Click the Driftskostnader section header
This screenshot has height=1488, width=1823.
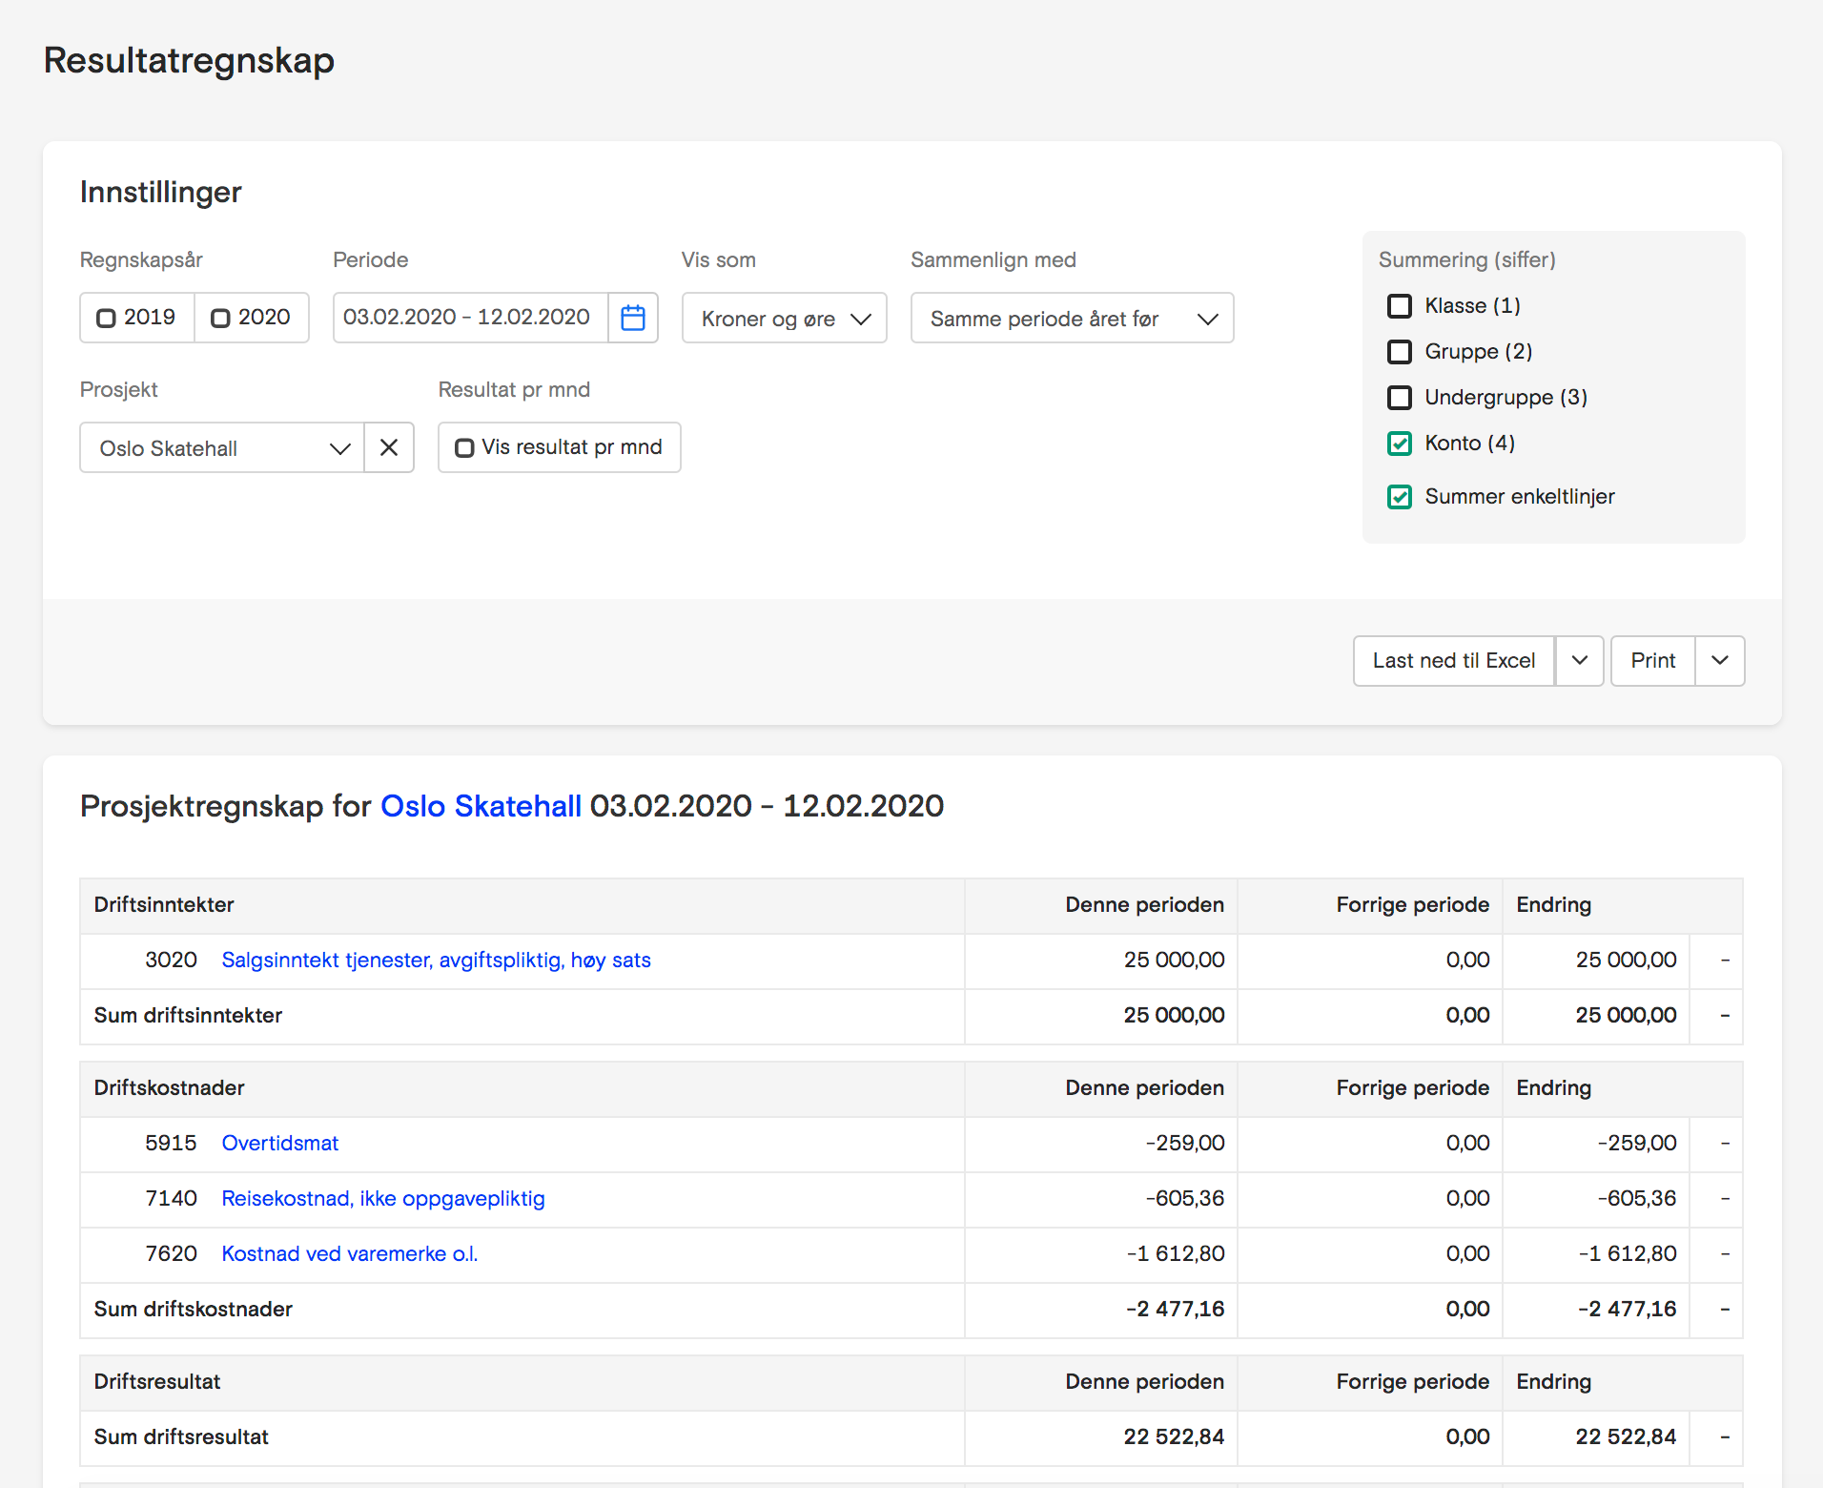pyautogui.click(x=169, y=1088)
